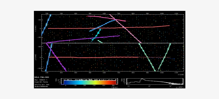This screenshot has width=219, height=99.
Task: Click the "1100" tick on the top z axis
Action: [x=176, y=14]
